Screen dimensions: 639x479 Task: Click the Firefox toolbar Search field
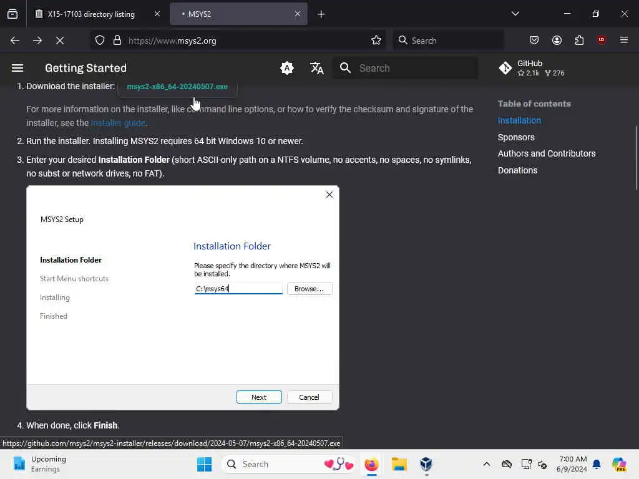pos(448,41)
